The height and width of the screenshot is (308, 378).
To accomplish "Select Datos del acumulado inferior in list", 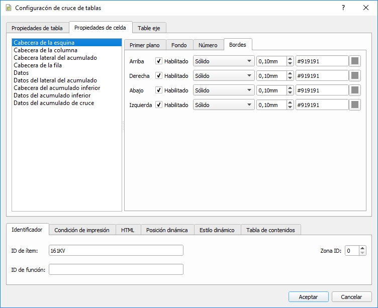I will point(52,95).
